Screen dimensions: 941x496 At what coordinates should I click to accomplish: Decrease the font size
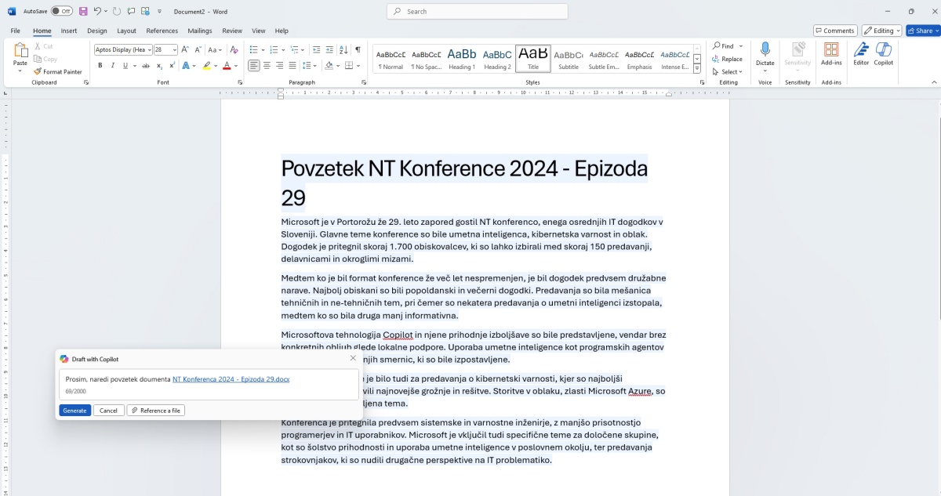[197, 49]
